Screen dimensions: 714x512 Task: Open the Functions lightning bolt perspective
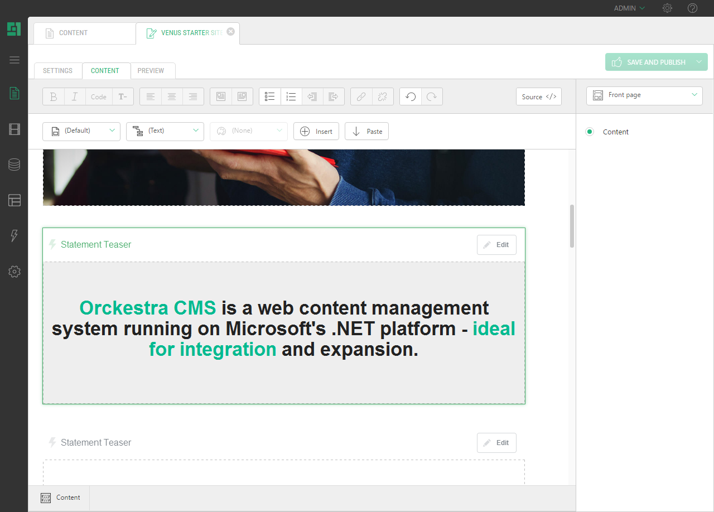[x=15, y=236]
